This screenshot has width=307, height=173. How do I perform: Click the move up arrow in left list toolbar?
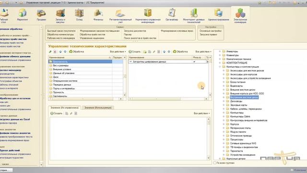pos(60,51)
